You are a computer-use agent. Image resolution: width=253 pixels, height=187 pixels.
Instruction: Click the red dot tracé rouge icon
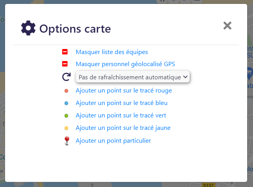(x=66, y=91)
